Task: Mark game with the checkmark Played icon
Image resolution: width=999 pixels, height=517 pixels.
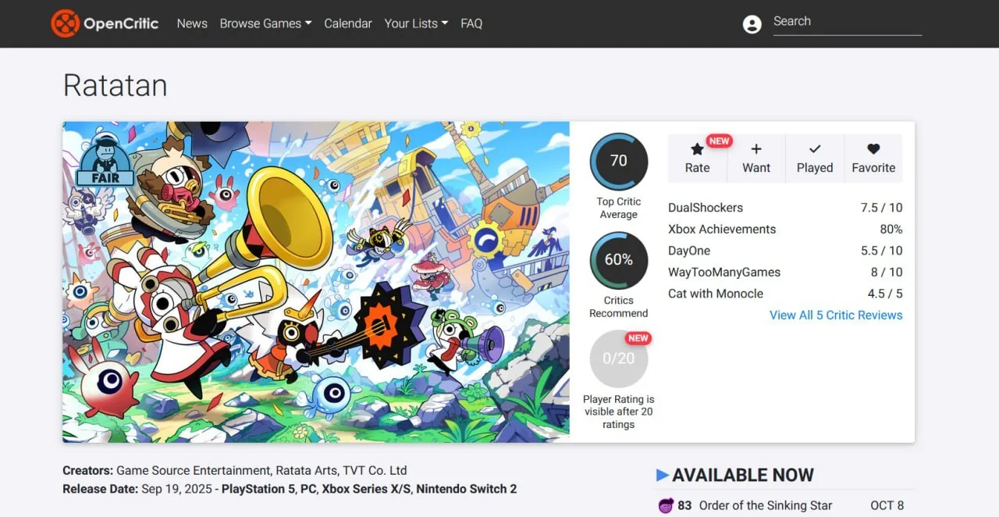Action: pyautogui.click(x=815, y=149)
